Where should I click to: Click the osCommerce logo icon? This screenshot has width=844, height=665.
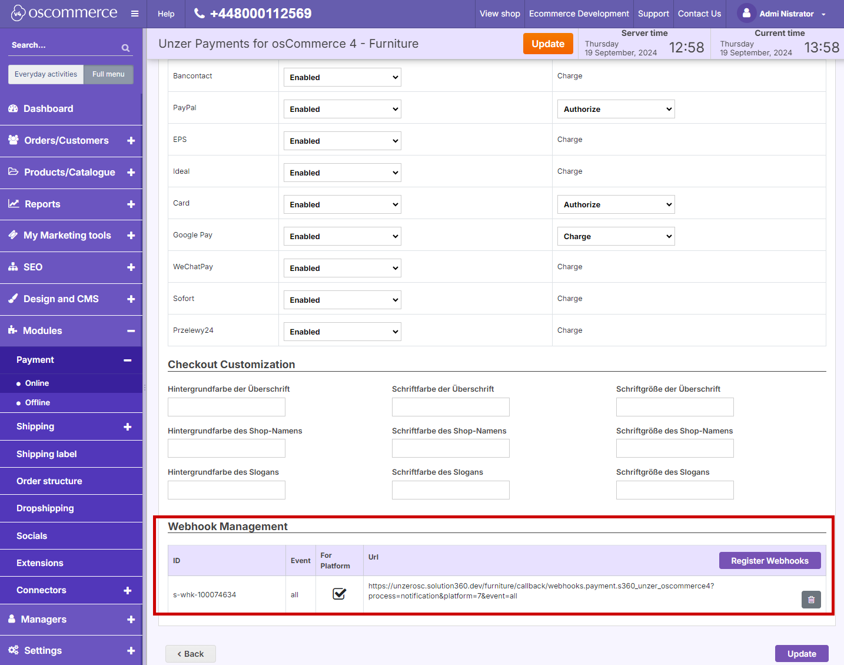(x=18, y=13)
